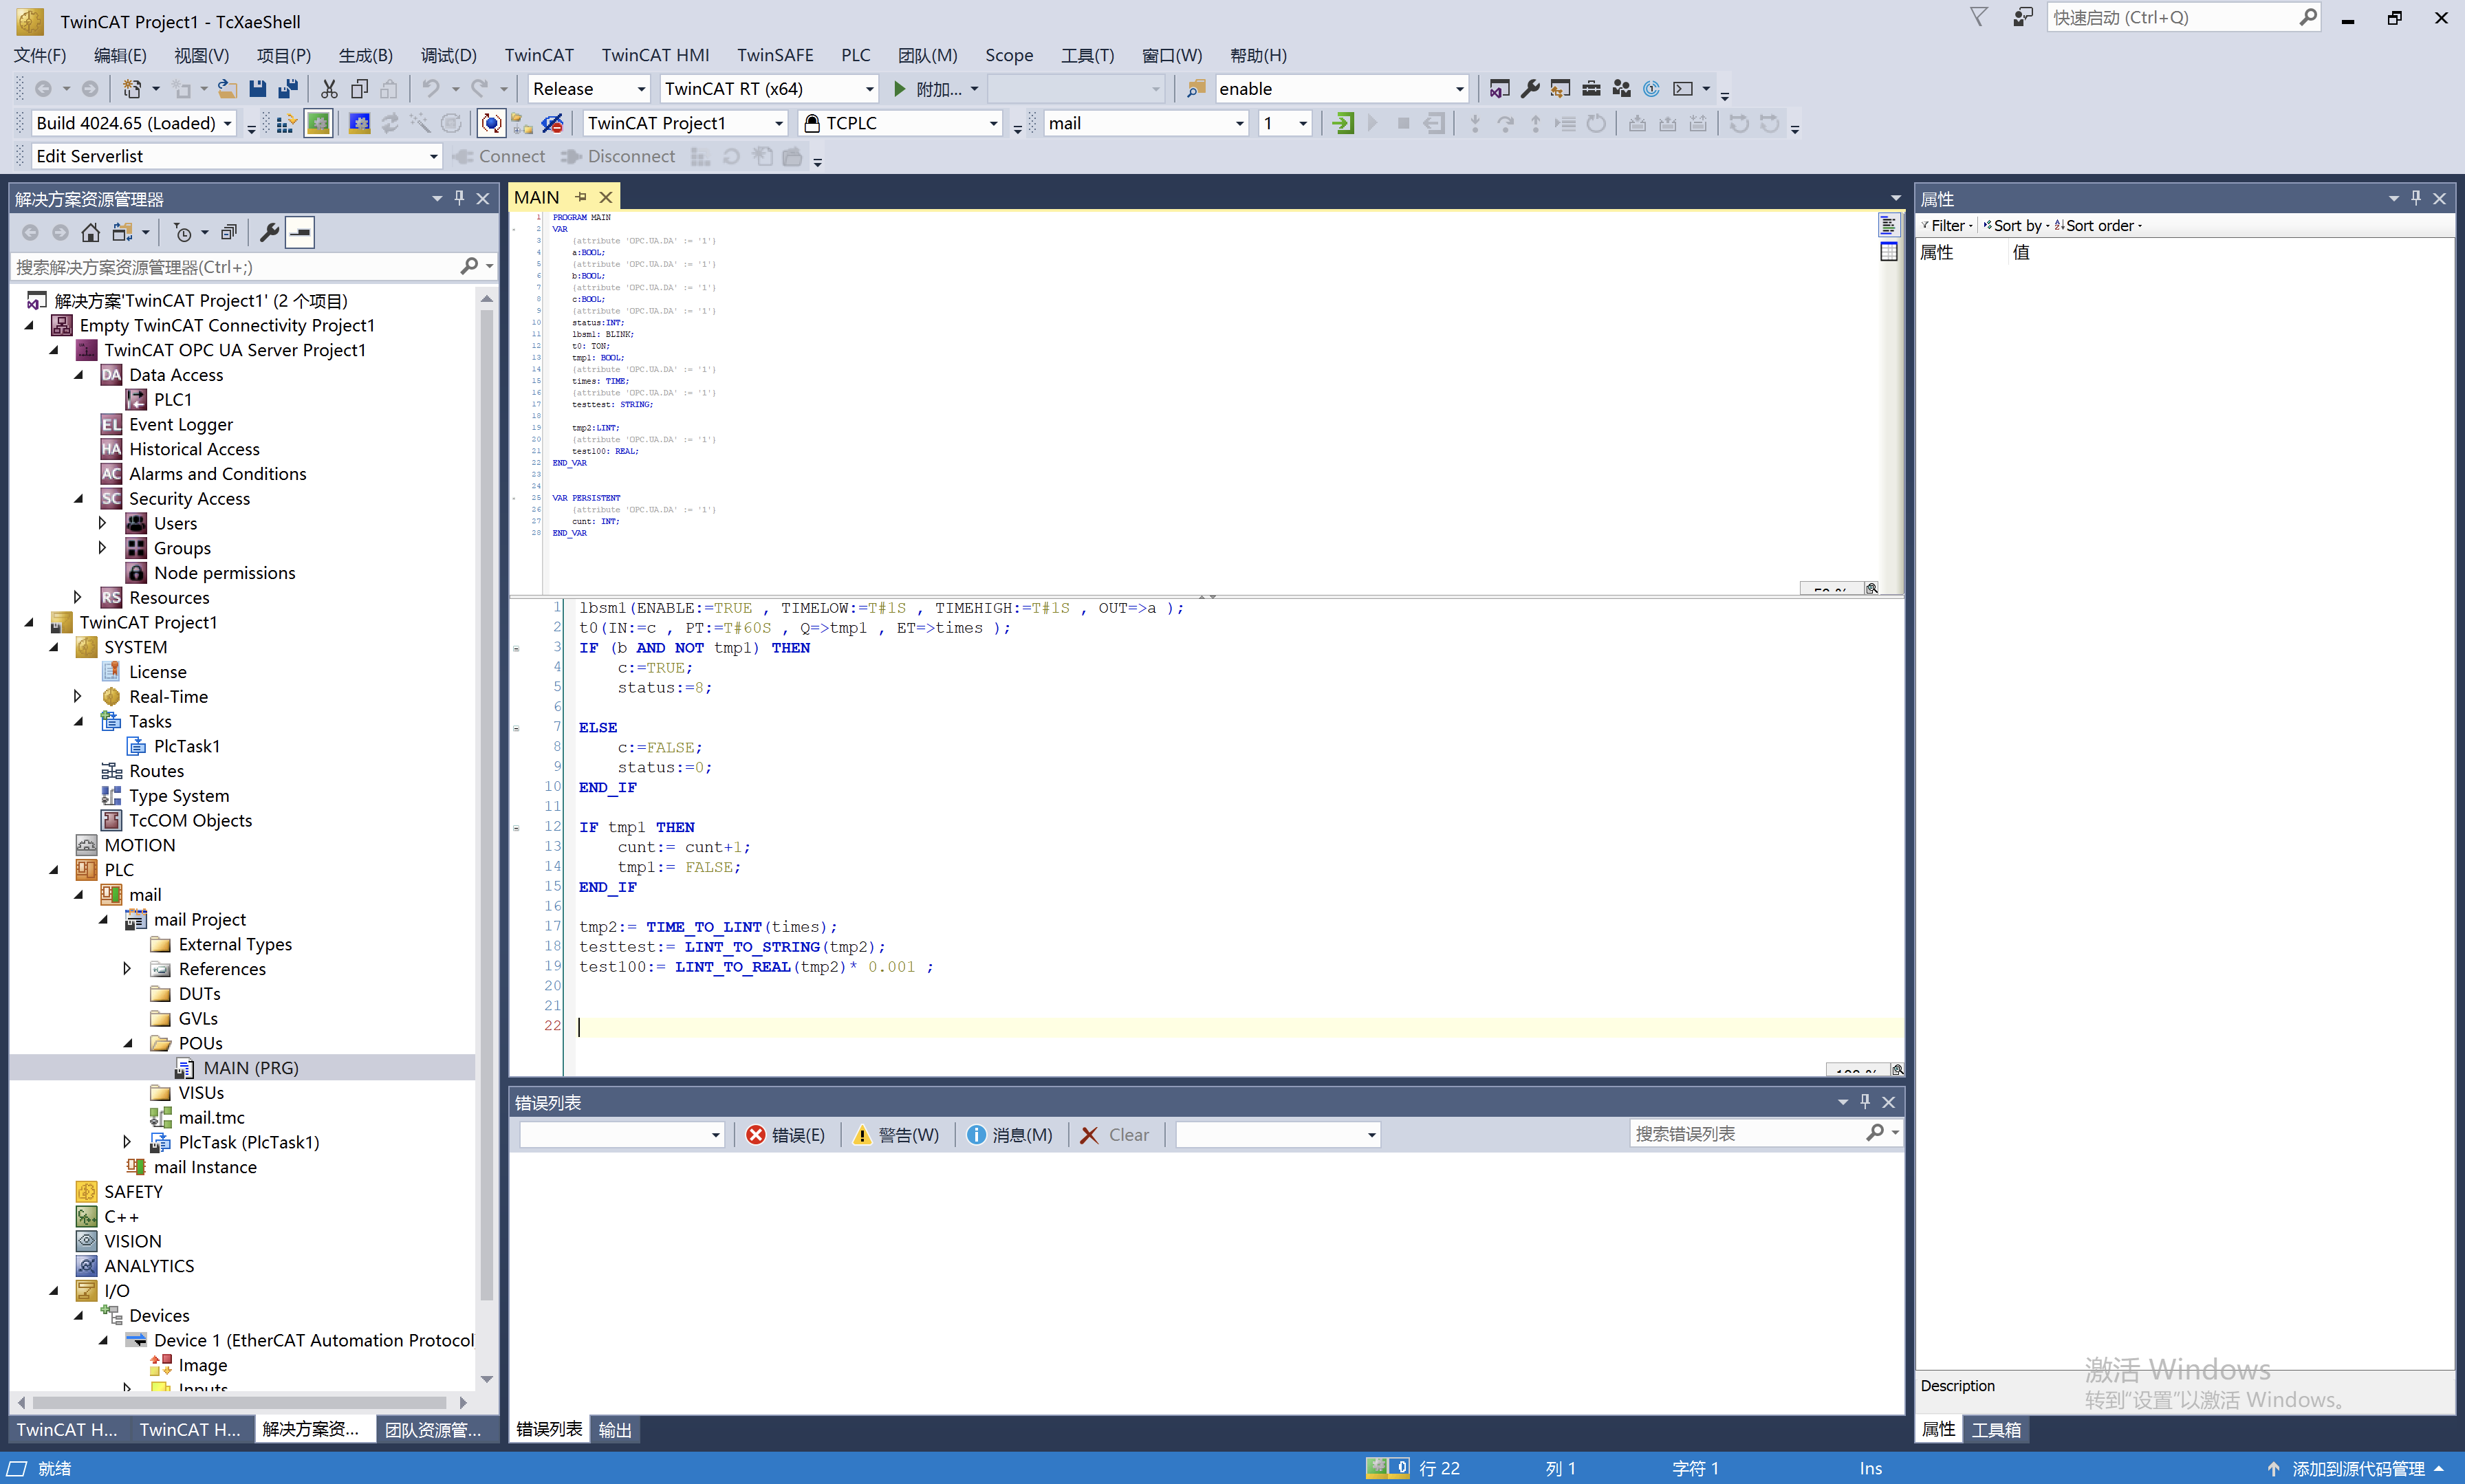Viewport: 2465px width, 1484px height.
Task: Adjust the editor zoom percentage control
Action: (x=1856, y=1072)
